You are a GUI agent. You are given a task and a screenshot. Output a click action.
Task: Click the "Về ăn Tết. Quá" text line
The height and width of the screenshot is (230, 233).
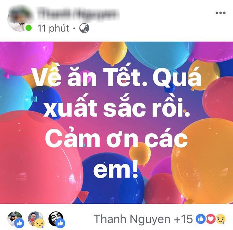(x=117, y=77)
